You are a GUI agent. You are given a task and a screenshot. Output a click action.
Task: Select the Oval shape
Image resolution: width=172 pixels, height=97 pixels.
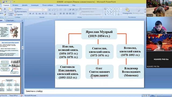[x=116, y=9]
